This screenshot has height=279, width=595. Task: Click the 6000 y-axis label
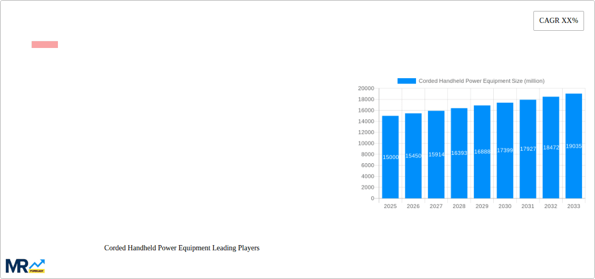[368, 165]
